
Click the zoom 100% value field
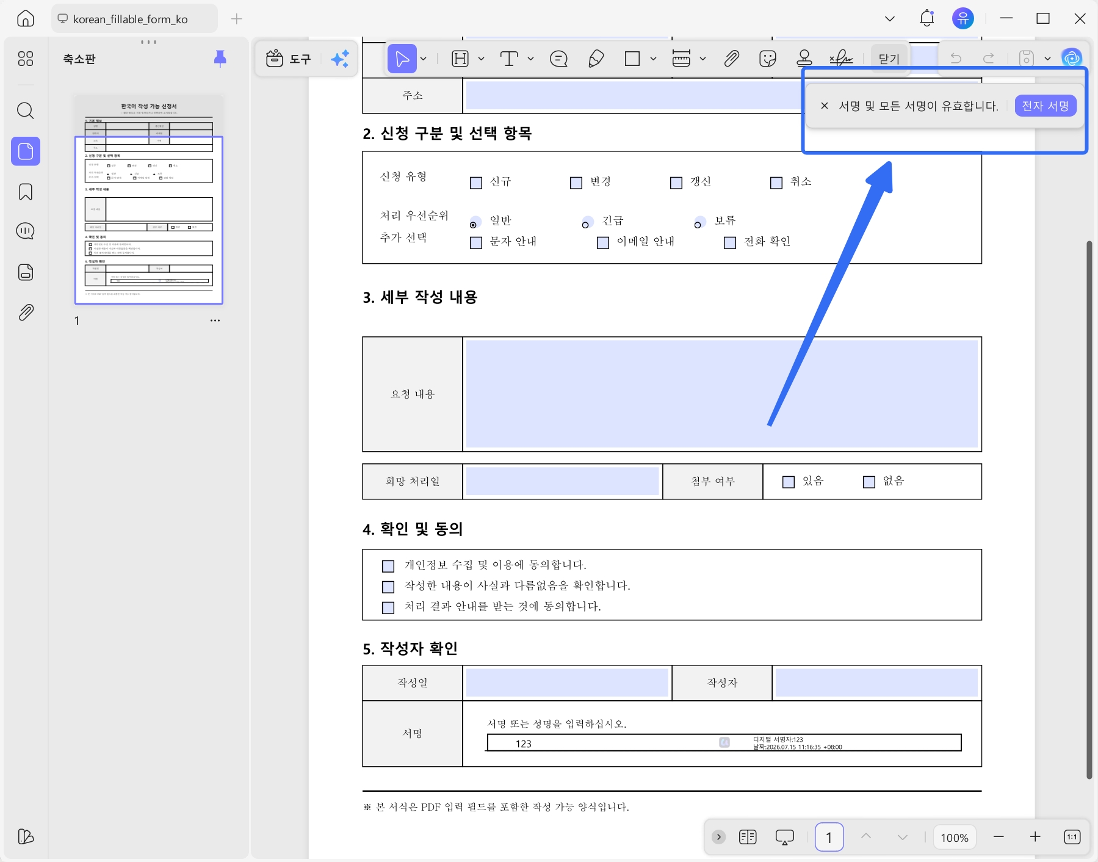click(955, 837)
